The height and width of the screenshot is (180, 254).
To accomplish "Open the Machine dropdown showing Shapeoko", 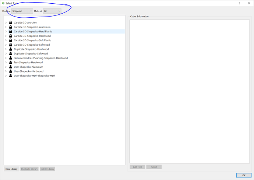I will pos(22,11).
